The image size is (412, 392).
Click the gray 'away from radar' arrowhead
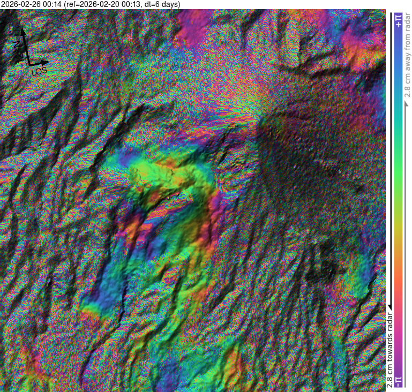coord(406,104)
